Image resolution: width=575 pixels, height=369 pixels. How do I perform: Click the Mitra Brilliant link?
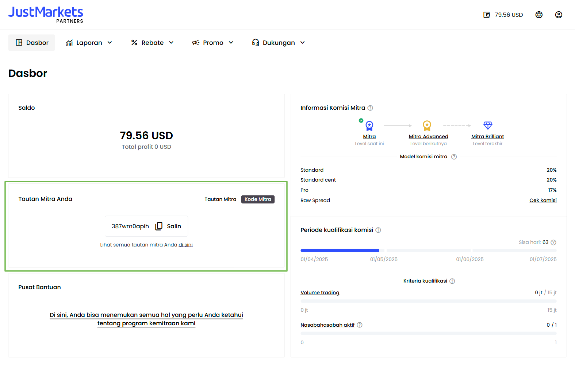point(488,136)
